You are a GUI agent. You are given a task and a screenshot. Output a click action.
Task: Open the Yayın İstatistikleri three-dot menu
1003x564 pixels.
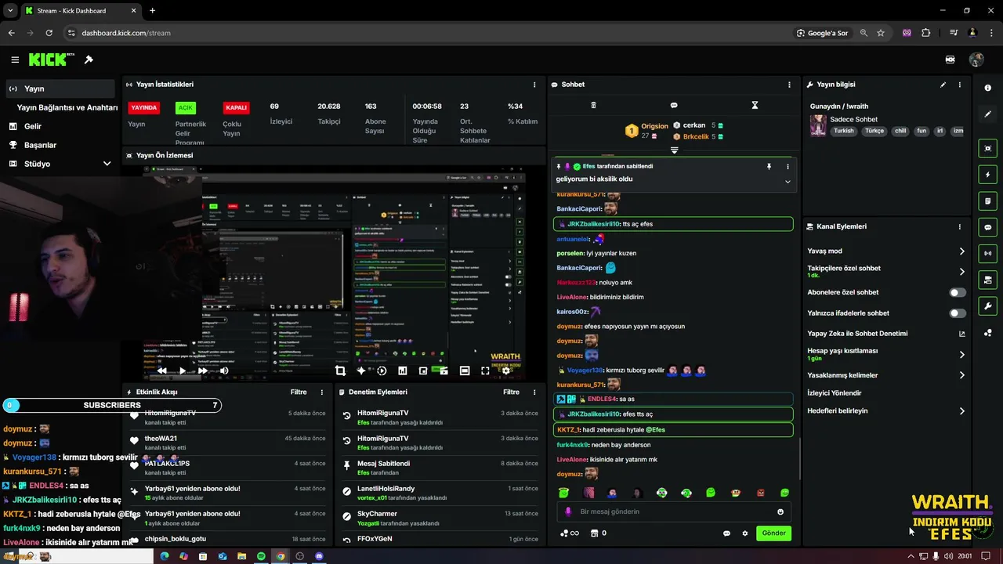[x=534, y=85]
